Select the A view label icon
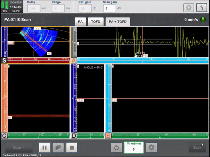 (x=74, y=60)
